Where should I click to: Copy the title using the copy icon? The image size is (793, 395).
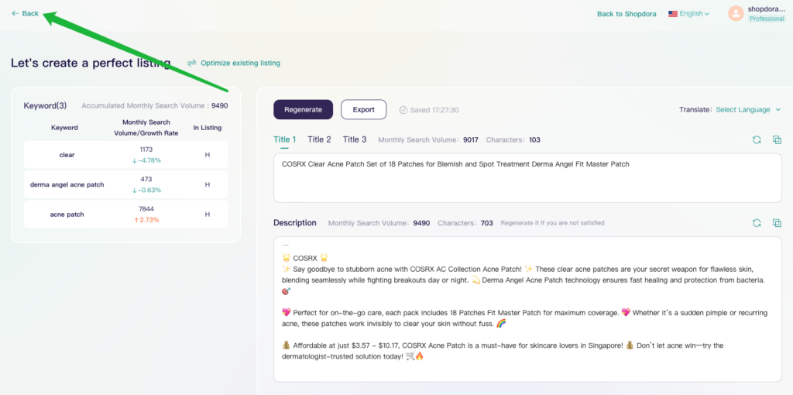[777, 139]
